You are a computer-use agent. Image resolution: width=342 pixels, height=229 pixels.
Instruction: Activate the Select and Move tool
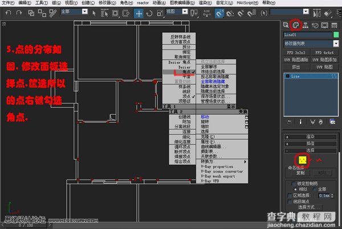[139, 14]
